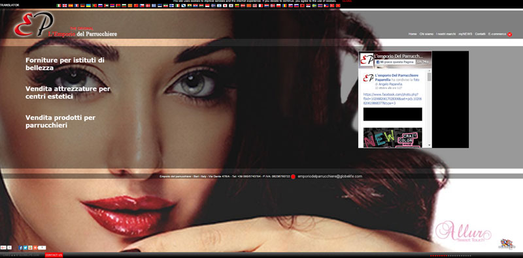523x258 pixels.
Task: Click the red dot beside the email address
Action: point(293,177)
